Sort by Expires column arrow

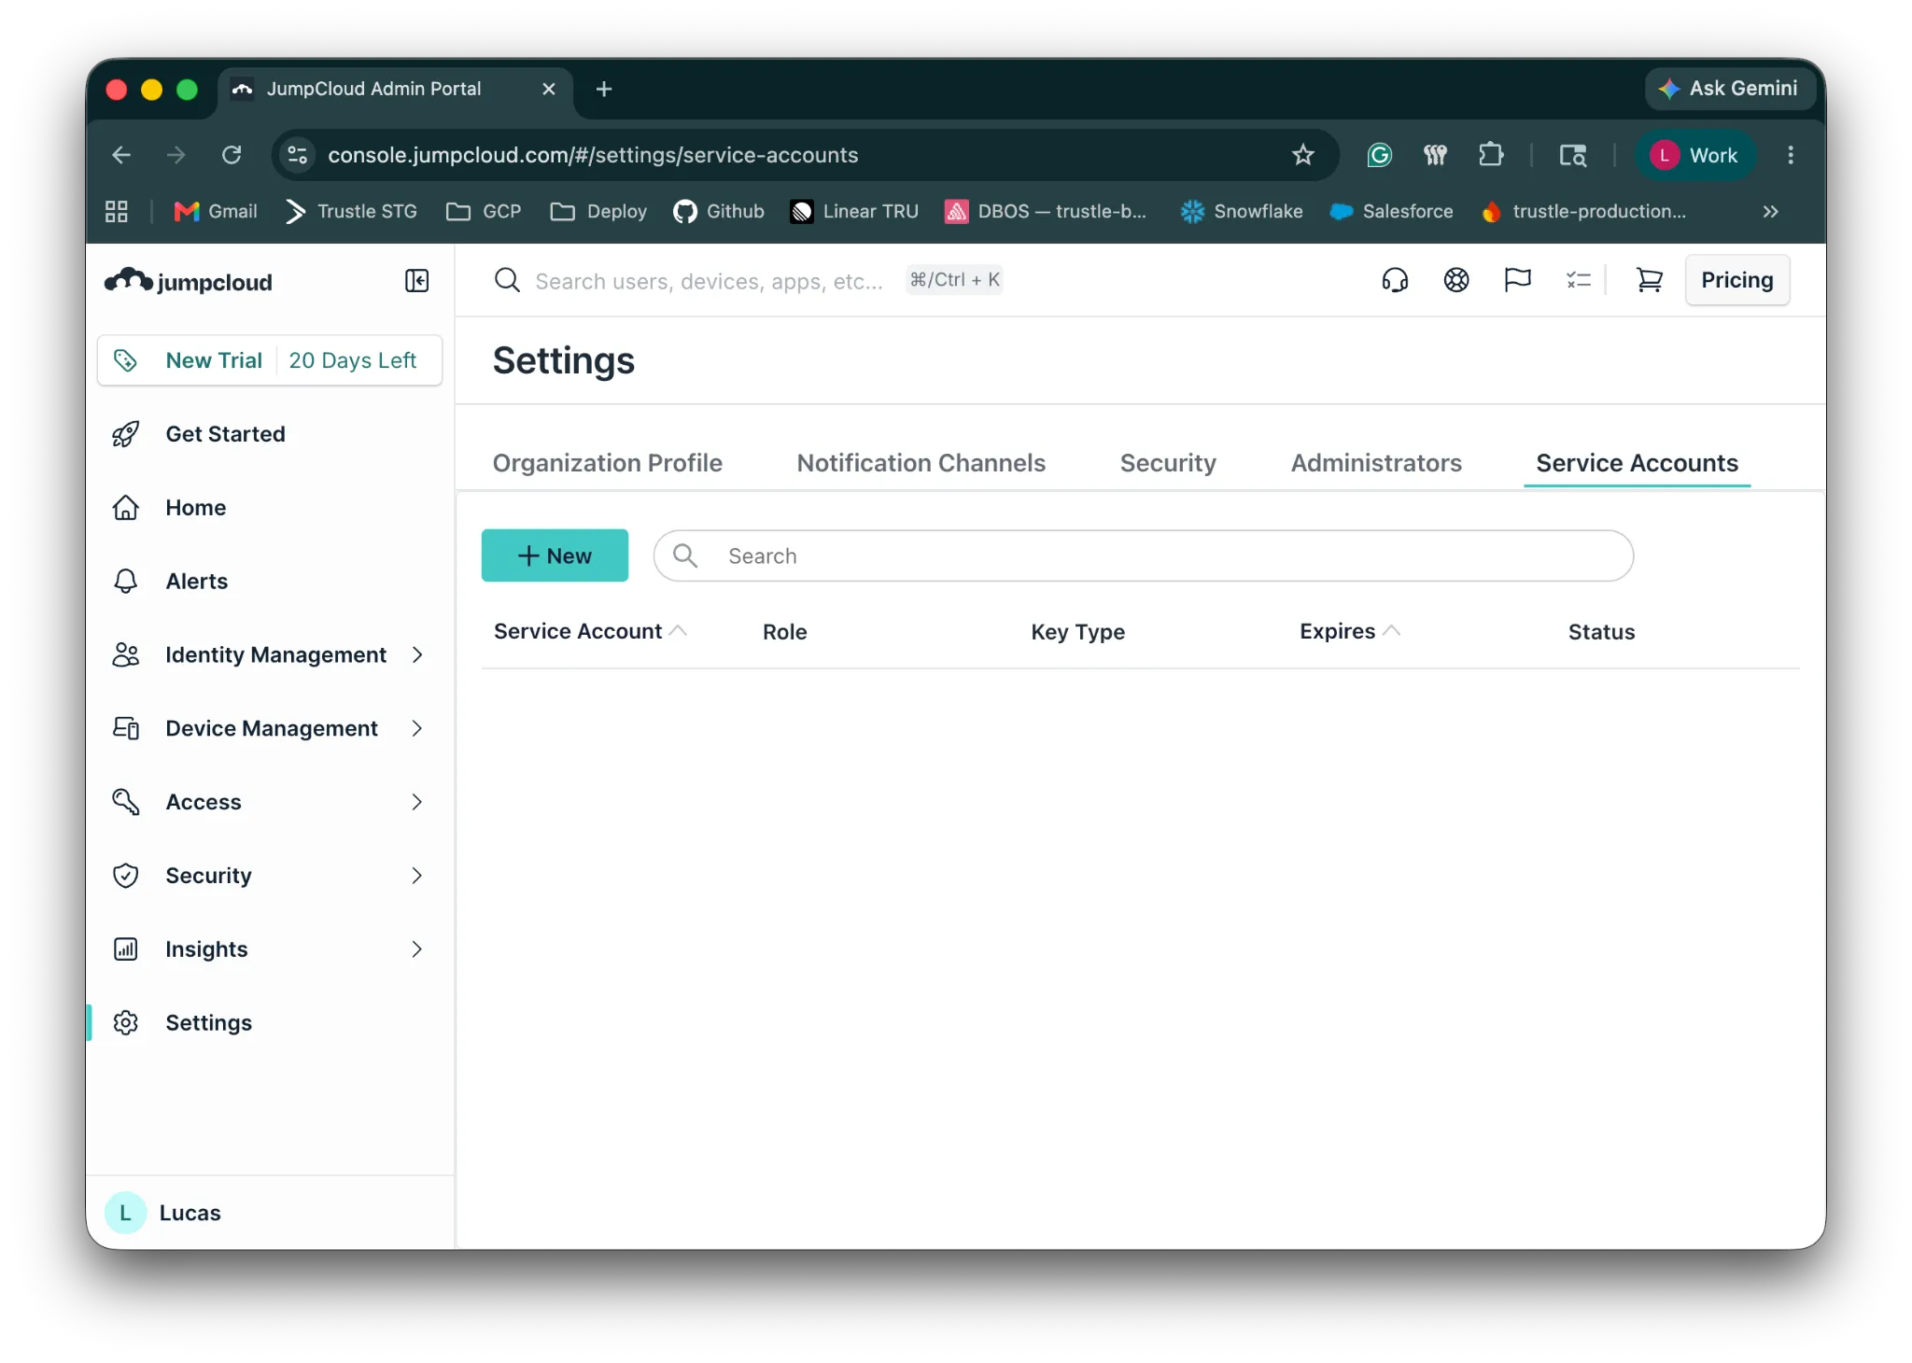[1391, 631]
